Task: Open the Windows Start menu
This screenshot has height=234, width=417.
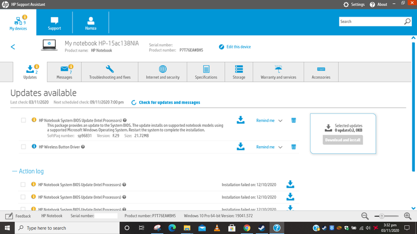Action: pos(7,228)
